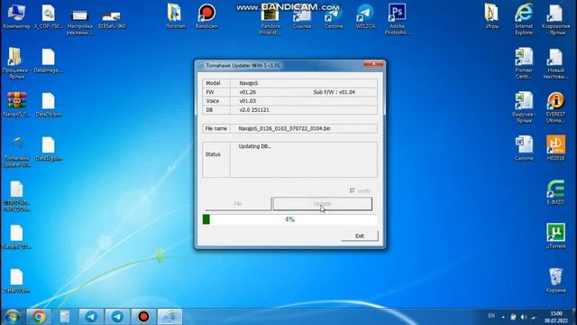Select the 9185afu-960 desktop icon
The image size is (577, 325).
(x=112, y=20)
